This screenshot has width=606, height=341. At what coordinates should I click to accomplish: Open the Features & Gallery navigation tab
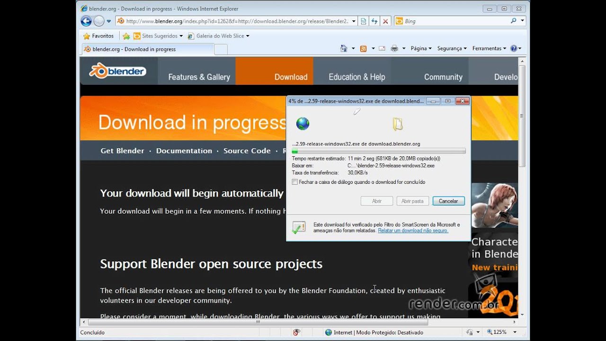(x=199, y=77)
